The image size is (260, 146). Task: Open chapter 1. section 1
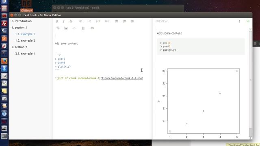(19, 28)
